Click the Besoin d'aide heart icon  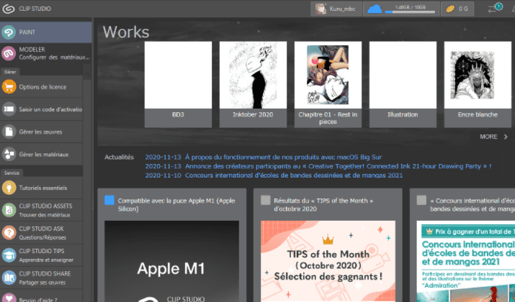click(9, 298)
